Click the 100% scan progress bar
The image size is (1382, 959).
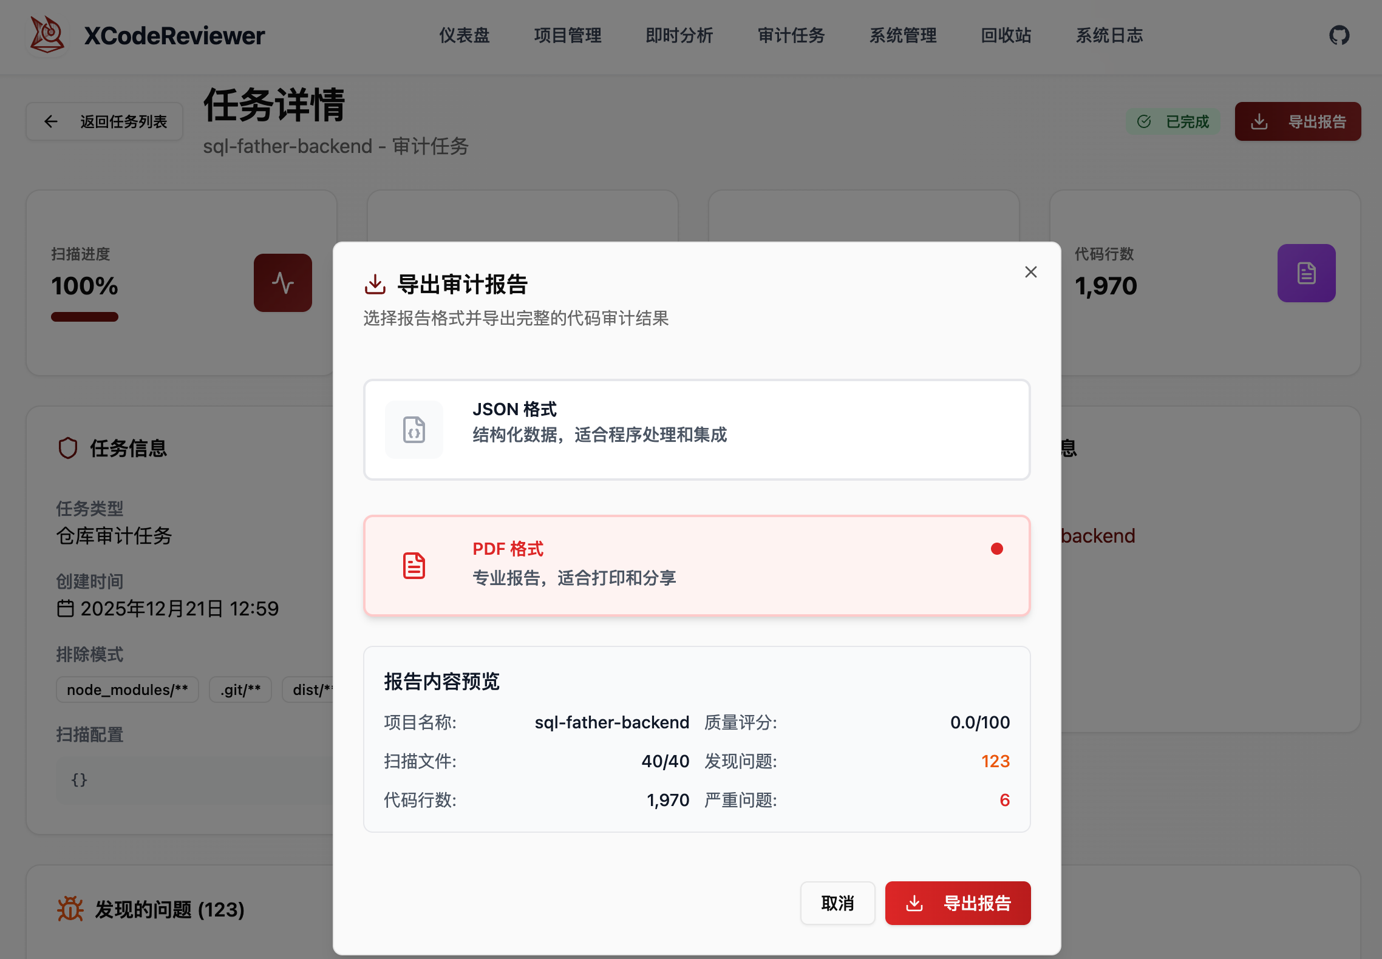84,316
